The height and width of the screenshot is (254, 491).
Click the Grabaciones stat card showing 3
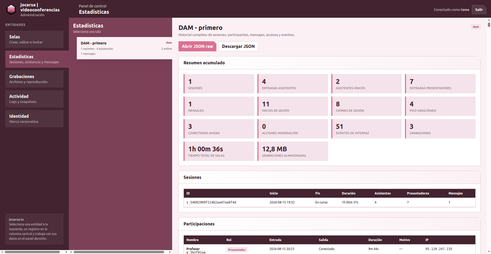coord(440,129)
